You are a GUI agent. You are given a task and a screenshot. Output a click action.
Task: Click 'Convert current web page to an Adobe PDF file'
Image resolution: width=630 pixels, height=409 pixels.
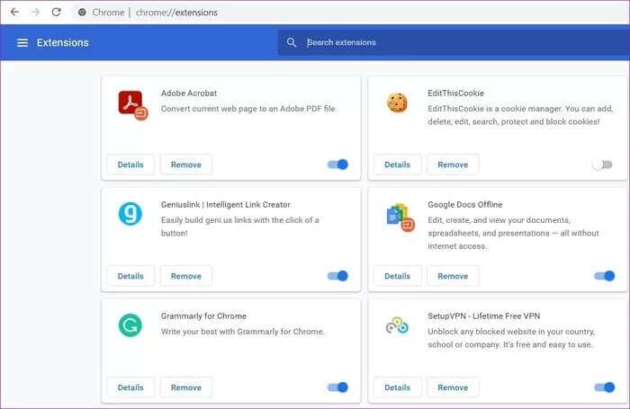[x=247, y=109]
